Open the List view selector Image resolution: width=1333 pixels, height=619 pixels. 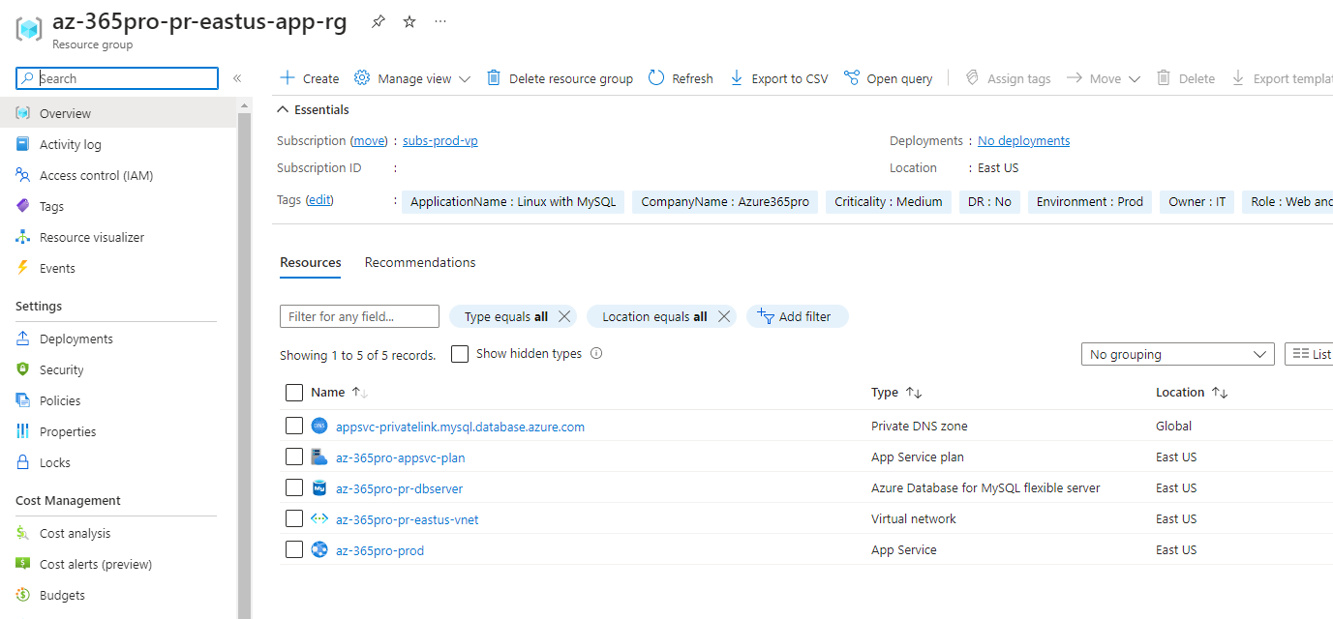point(1310,355)
